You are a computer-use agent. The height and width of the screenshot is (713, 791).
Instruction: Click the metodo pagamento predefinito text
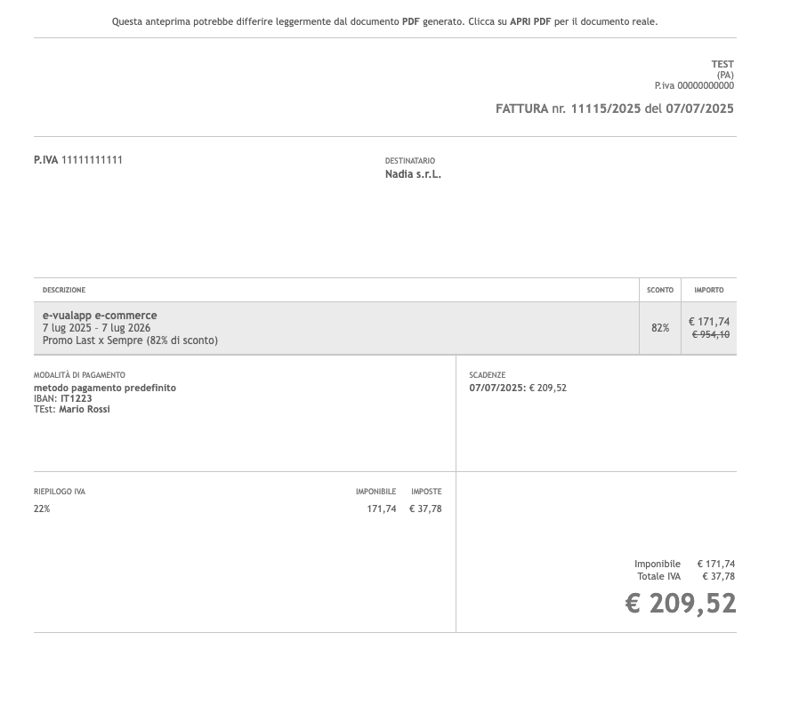[105, 388]
